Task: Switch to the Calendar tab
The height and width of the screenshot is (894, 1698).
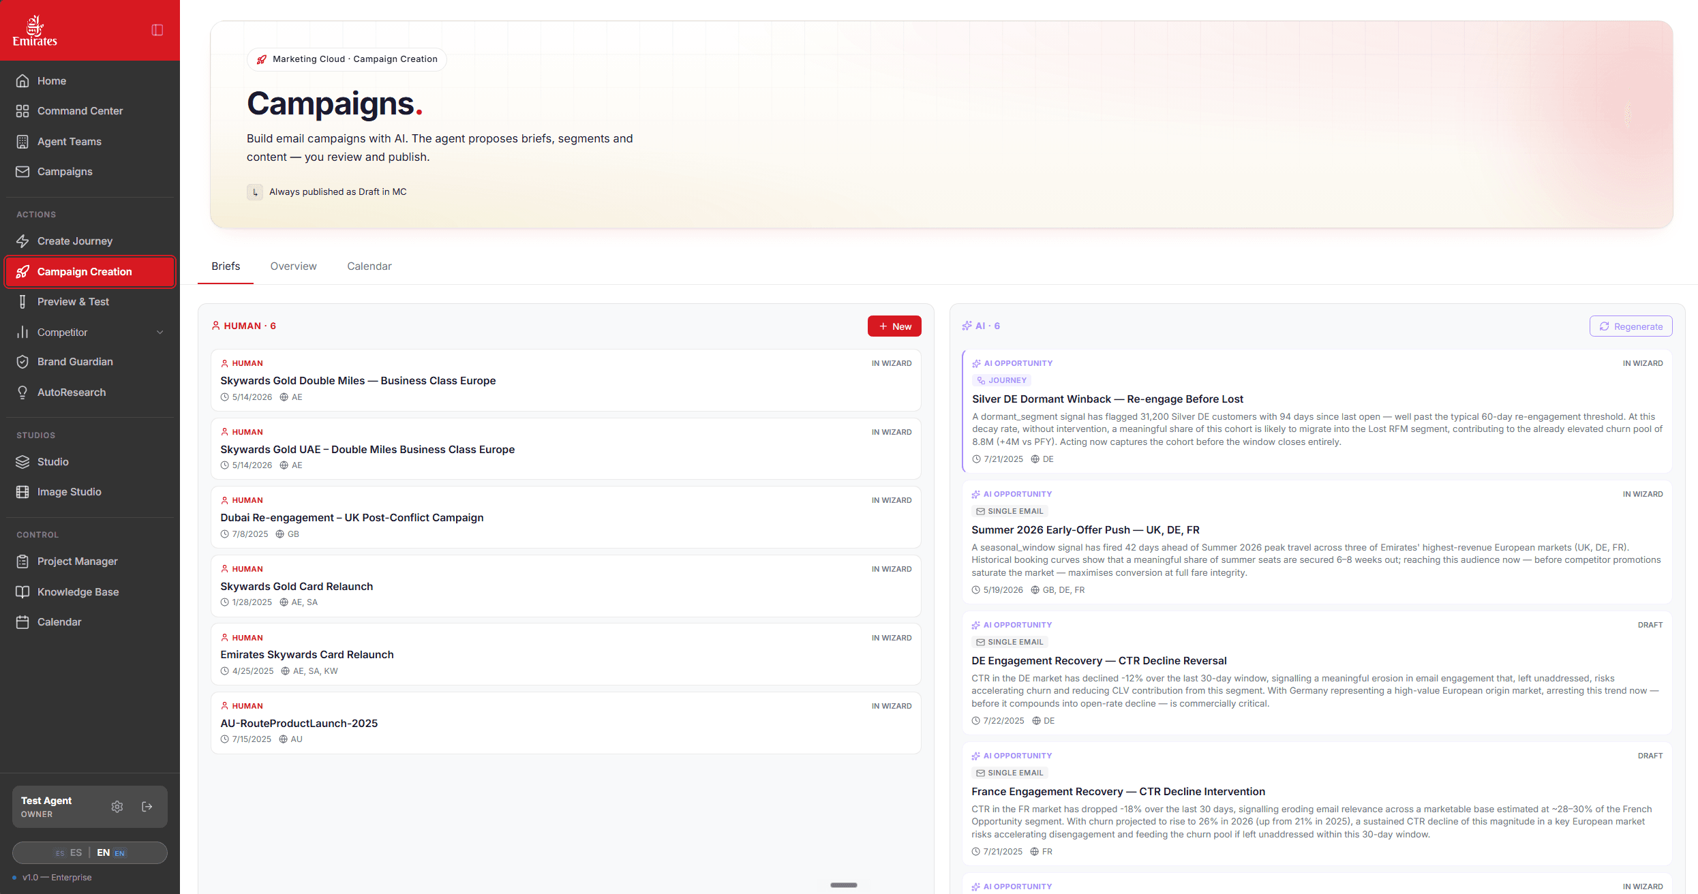Action: pyautogui.click(x=369, y=266)
